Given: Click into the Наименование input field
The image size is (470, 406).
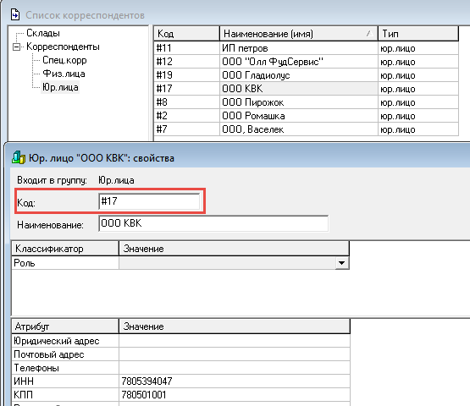Looking at the screenshot, I should pyautogui.click(x=213, y=223).
